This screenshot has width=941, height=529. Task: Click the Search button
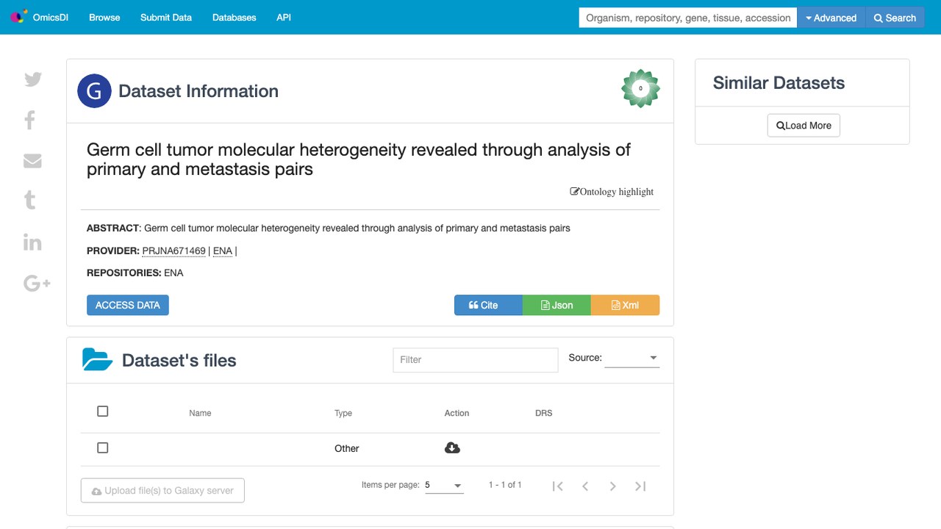coord(895,18)
